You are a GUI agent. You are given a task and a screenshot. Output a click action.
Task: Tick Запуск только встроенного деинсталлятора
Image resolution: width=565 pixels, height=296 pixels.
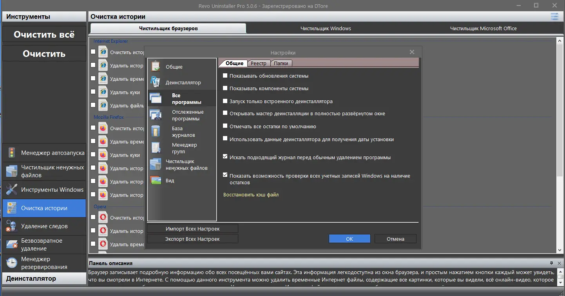225,101
